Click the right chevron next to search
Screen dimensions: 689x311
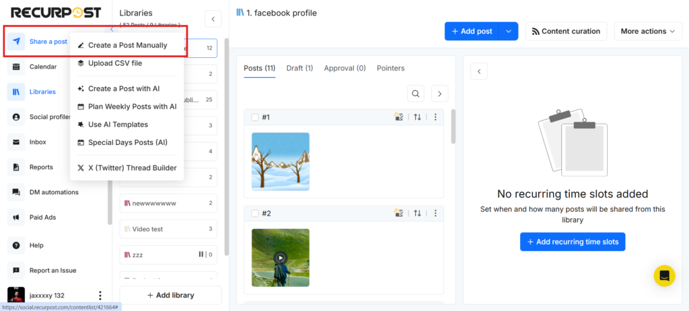tap(439, 93)
